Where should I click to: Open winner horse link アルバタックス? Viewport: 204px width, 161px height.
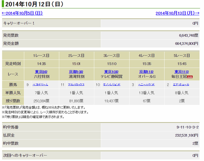point(76,85)
